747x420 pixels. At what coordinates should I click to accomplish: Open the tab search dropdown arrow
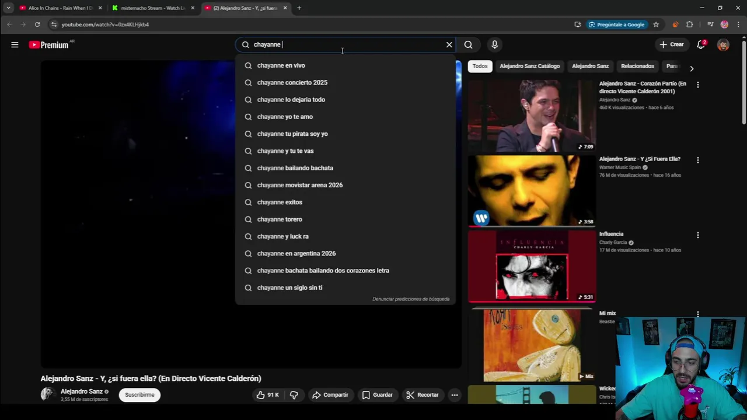8,8
